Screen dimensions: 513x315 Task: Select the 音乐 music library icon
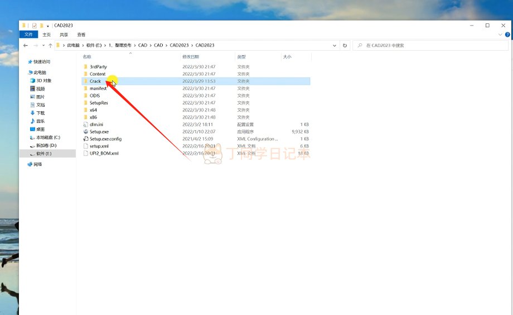point(33,121)
